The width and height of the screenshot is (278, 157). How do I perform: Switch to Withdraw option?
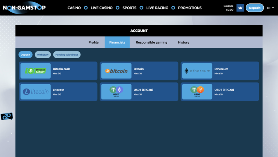click(43, 54)
